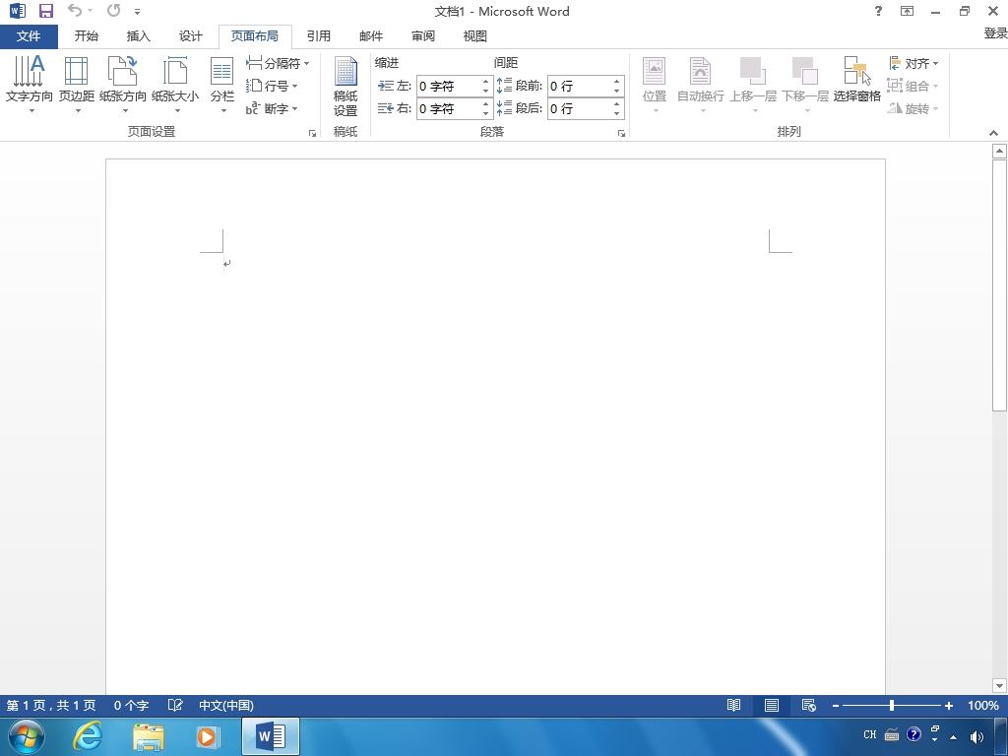This screenshot has width=1008, height=756.
Task: Open the 段落 paragraph dialog launcher
Action: [622, 133]
